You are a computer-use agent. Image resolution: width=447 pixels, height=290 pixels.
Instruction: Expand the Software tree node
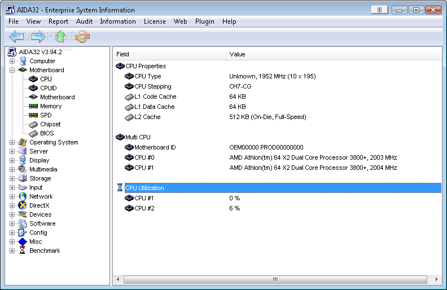[12, 223]
